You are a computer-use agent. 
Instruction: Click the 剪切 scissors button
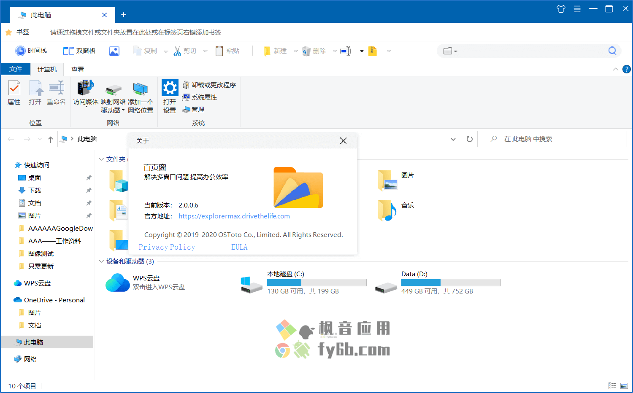tap(185, 51)
